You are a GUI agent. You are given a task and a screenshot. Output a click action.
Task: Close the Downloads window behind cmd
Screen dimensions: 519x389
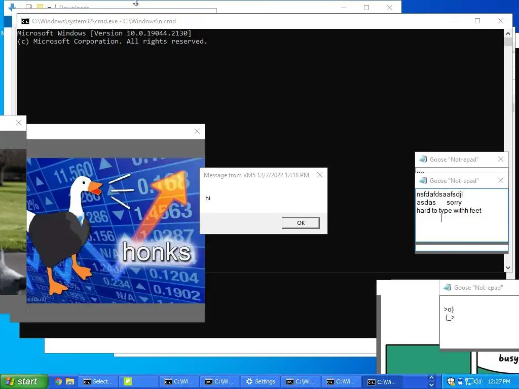coord(390,7)
